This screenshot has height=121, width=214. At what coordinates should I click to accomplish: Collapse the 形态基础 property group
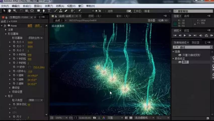click(x=6, y=34)
